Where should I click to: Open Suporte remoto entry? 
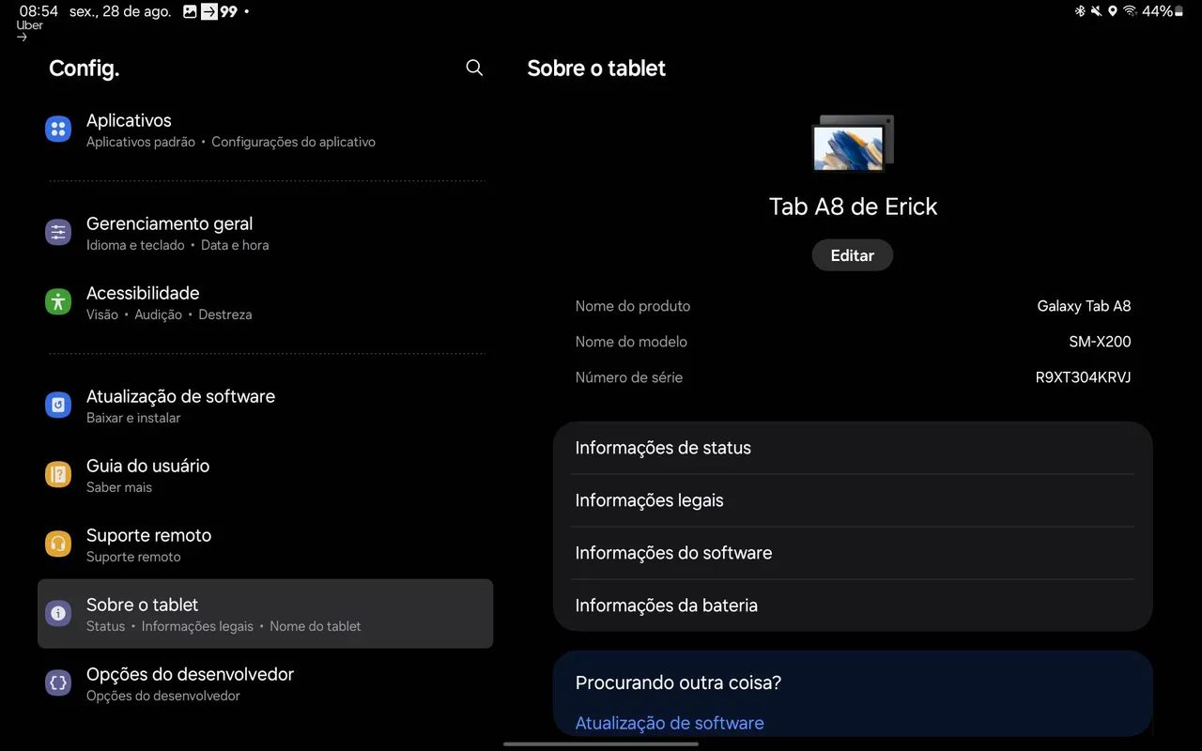click(265, 544)
